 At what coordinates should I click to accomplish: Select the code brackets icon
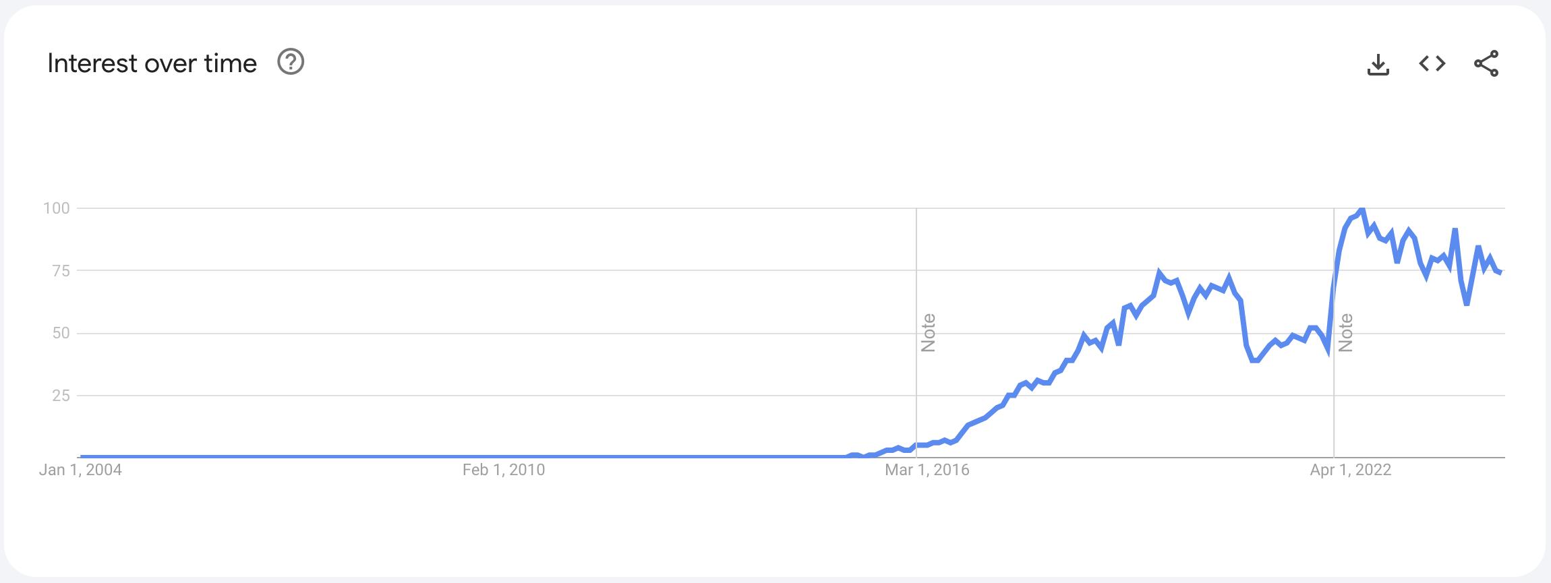[x=1432, y=63]
